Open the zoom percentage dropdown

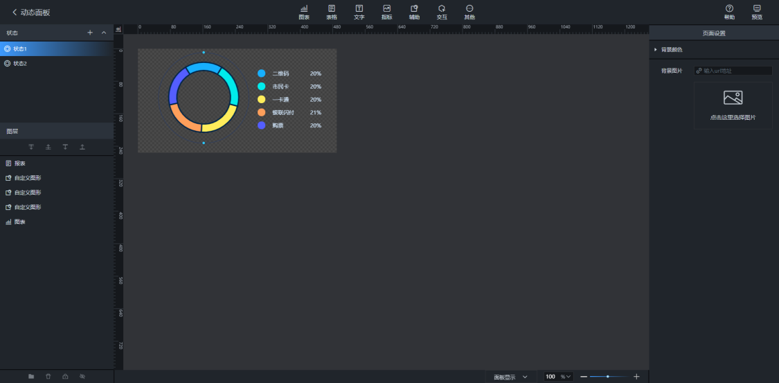568,377
